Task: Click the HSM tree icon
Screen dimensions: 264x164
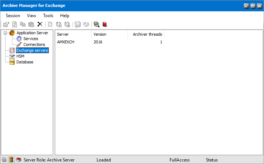Action: click(x=12, y=56)
